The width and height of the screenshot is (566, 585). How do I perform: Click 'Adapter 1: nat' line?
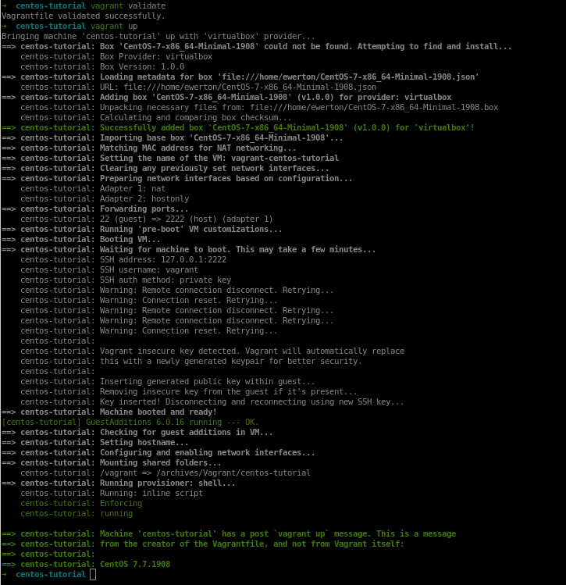click(x=93, y=188)
